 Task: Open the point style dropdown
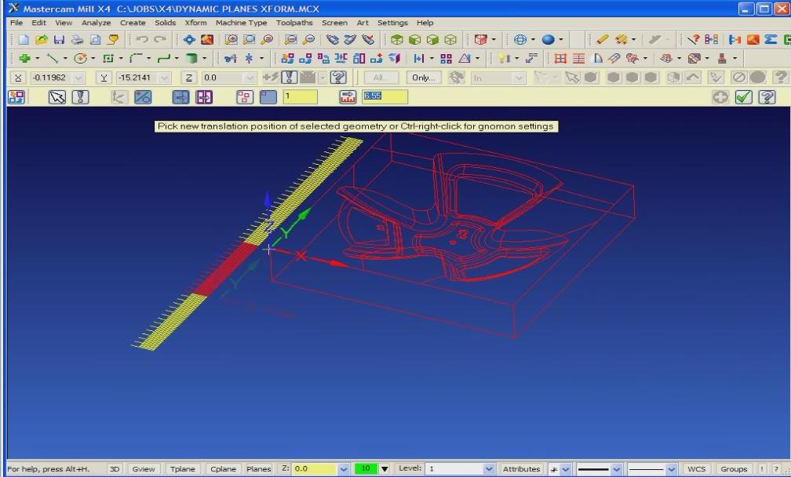pyautogui.click(x=566, y=469)
